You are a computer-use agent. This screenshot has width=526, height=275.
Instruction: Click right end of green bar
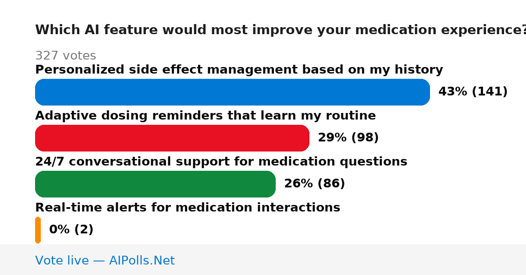[271, 184]
